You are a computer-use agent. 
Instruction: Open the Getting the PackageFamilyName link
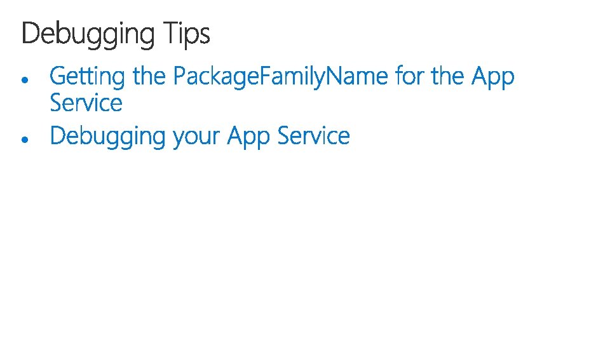pos(281,89)
